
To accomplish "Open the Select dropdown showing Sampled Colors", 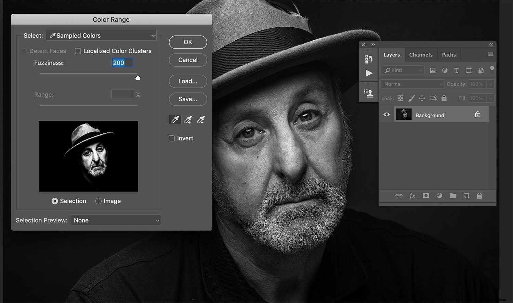I will tap(101, 35).
